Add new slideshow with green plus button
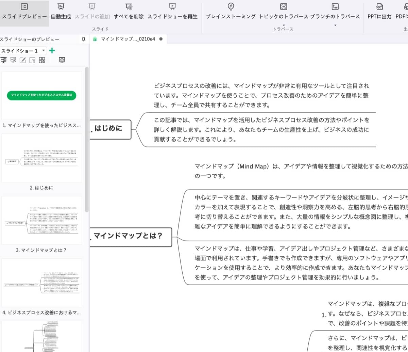 coord(52,50)
